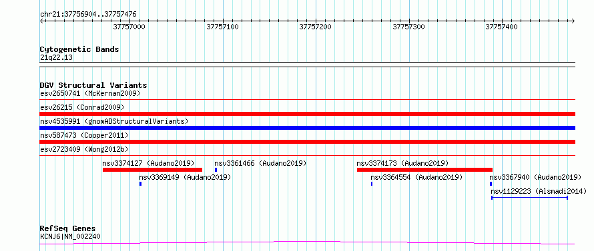Viewport: 594px width, 251px height.
Task: Click nsv3367940 (Audano2019) label
Action: click(535, 177)
